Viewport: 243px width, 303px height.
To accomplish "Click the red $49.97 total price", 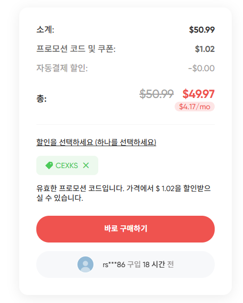I will [x=199, y=94].
